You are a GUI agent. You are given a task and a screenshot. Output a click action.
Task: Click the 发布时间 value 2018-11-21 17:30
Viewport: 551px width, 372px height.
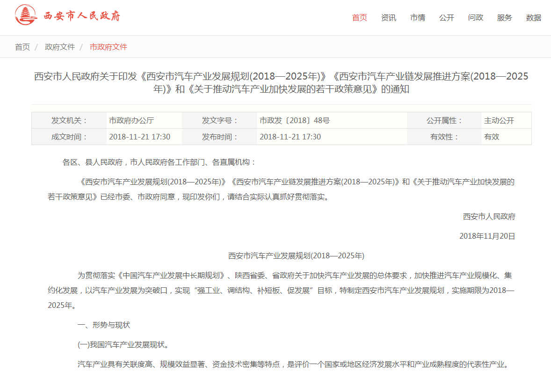[290, 137]
